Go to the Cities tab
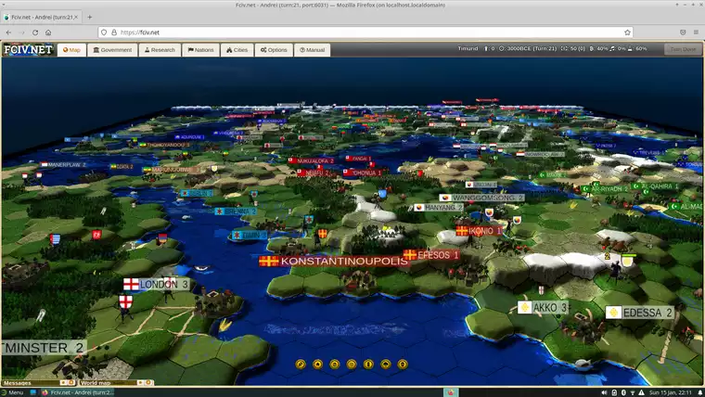The width and height of the screenshot is (705, 397). point(237,50)
